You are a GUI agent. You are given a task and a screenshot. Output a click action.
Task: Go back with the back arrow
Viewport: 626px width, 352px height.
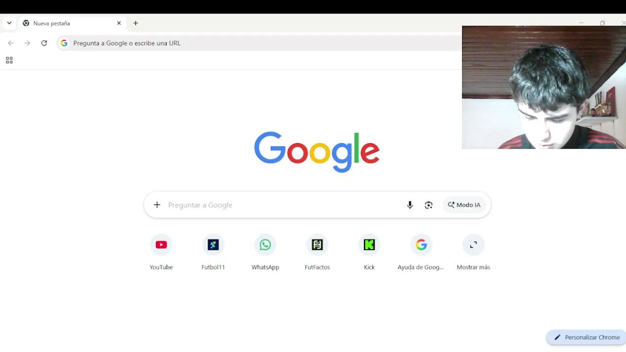click(11, 43)
